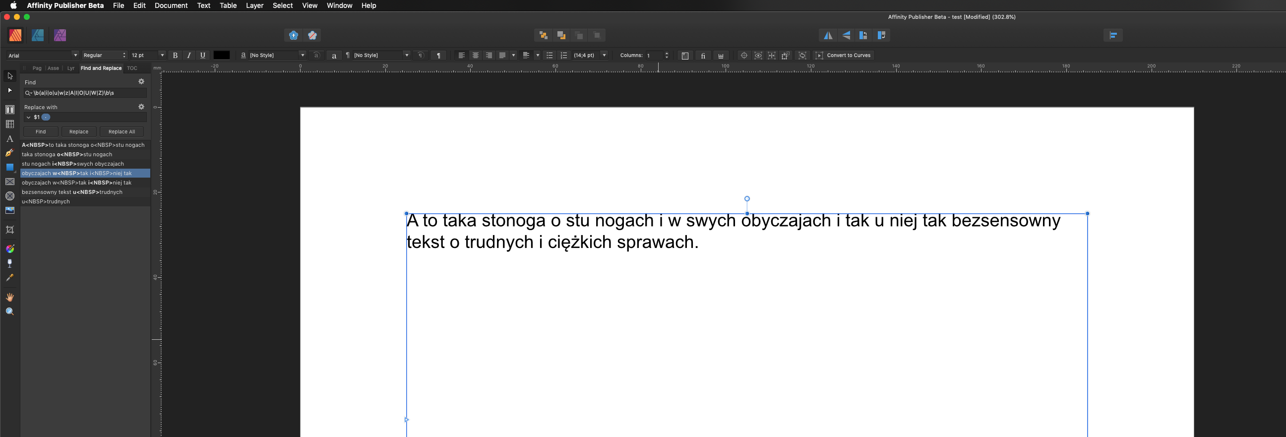Select the Picture Frame Ellipse tool
This screenshot has height=437, width=1286.
[x=10, y=196]
